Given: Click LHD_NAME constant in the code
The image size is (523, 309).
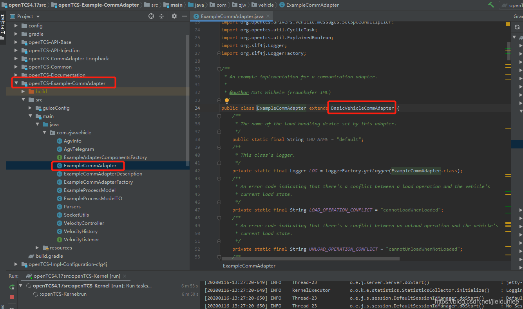Looking at the screenshot, I should [x=317, y=139].
